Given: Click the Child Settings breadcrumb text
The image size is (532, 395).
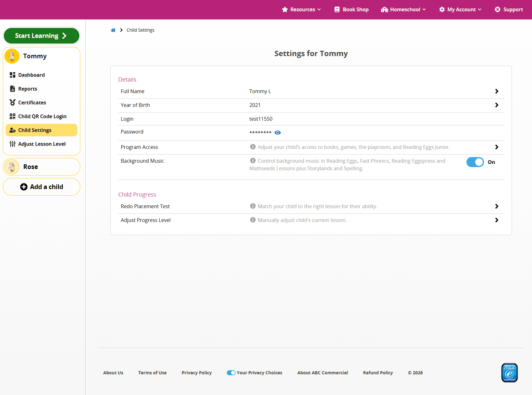Looking at the screenshot, I should tap(141, 30).
